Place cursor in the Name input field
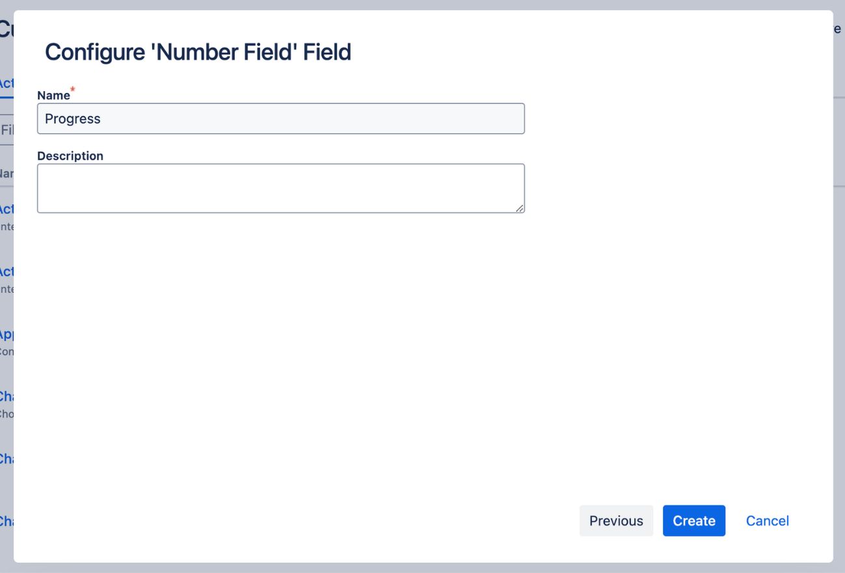 click(280, 118)
